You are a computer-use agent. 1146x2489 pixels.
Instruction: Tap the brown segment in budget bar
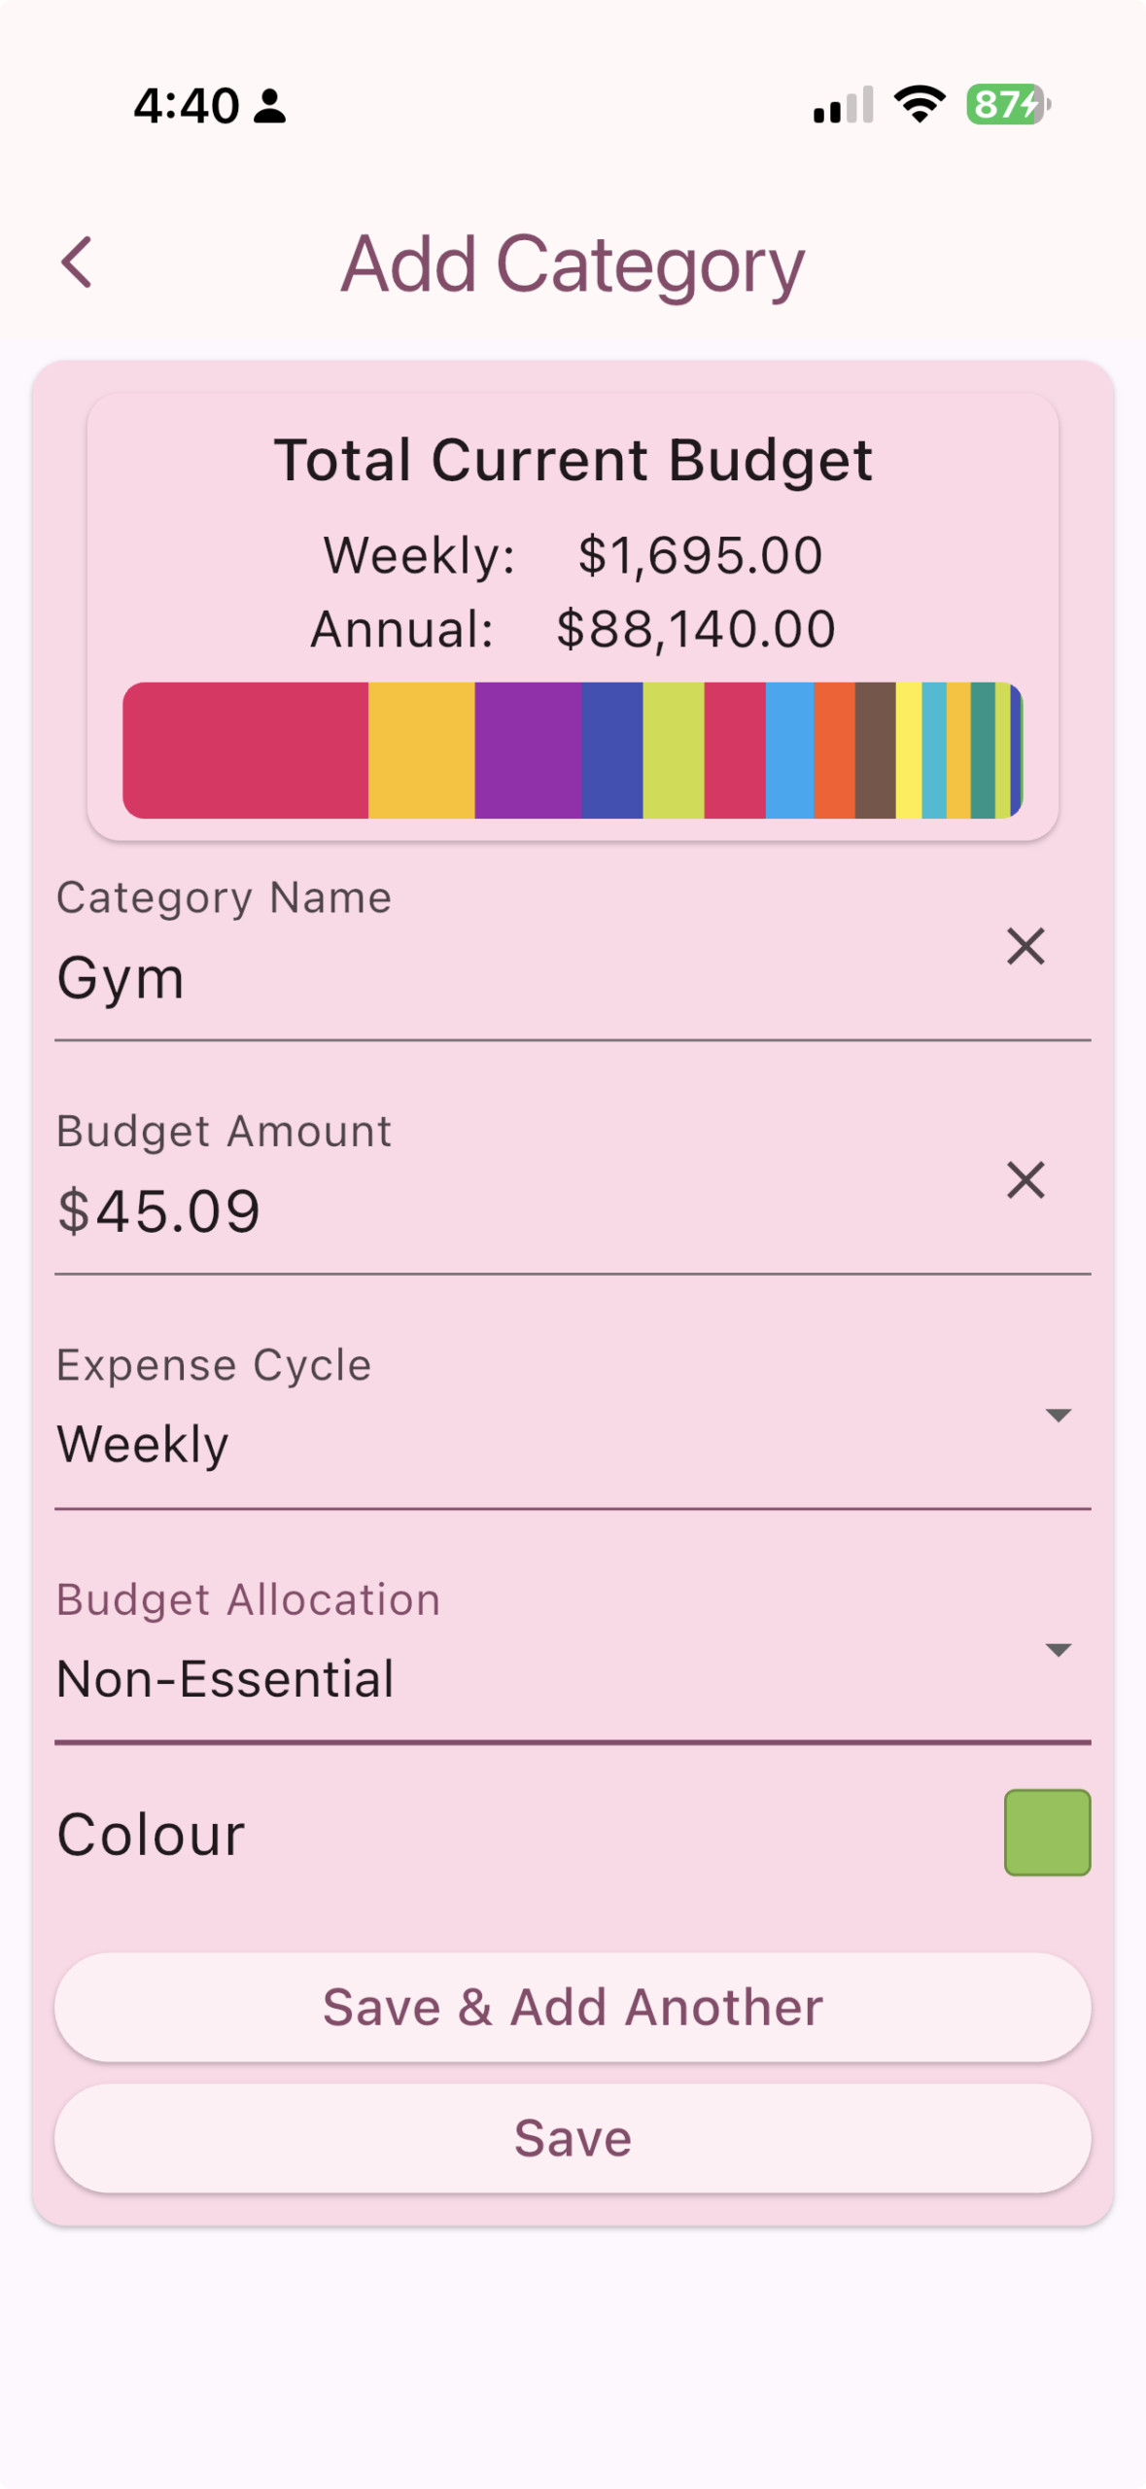point(875,750)
